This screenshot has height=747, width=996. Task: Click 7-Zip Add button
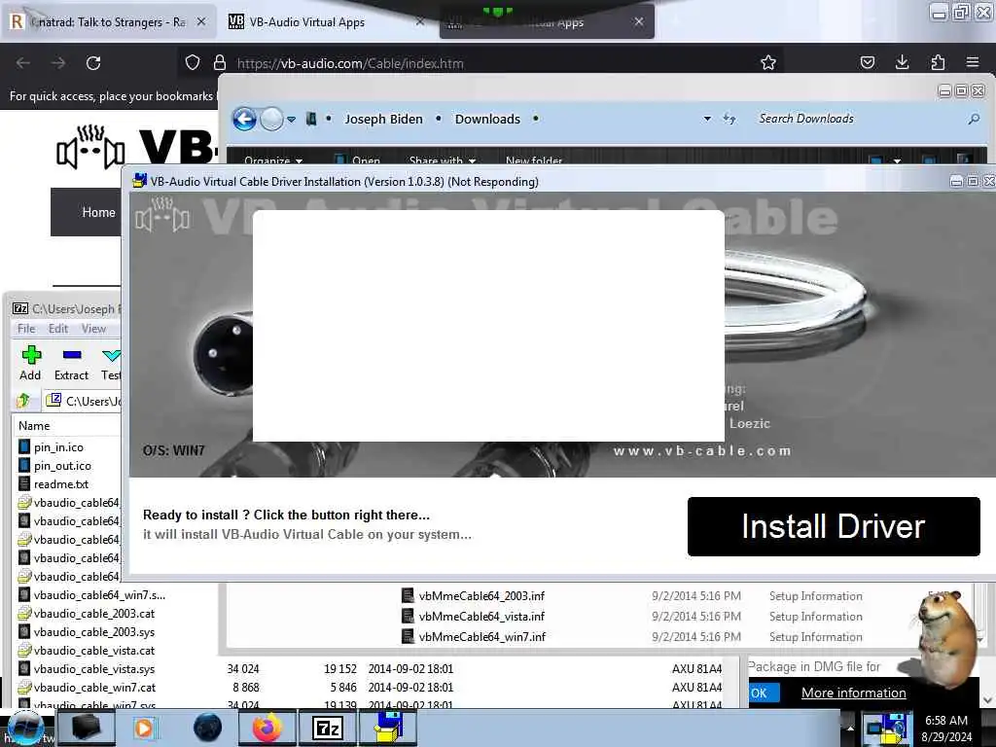(x=30, y=364)
